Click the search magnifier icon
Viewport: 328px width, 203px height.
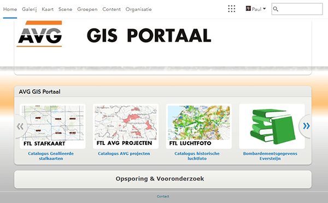point(276,9)
